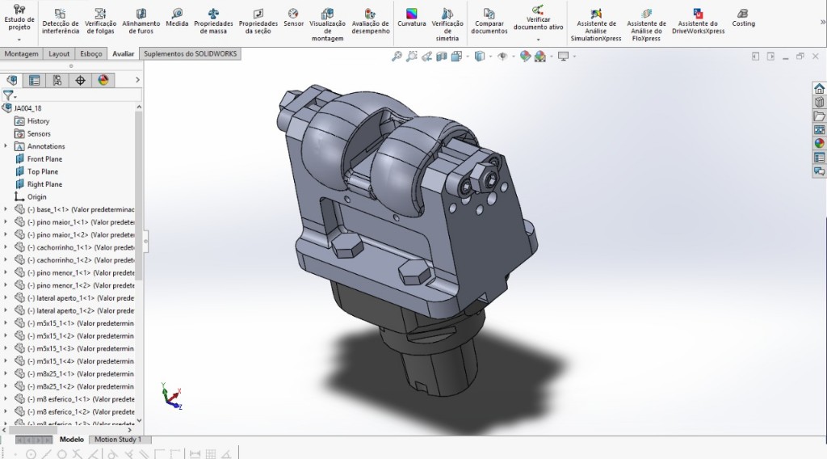Open the Detecção de interferência tool
The image size is (827, 459).
(x=61, y=20)
